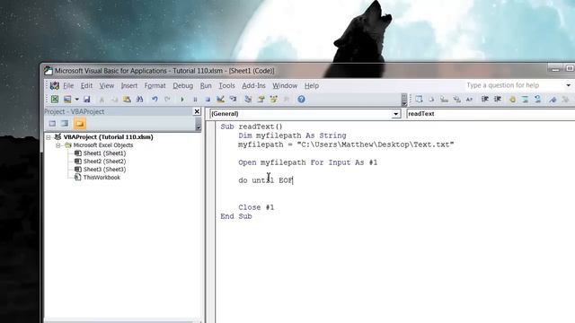Select Sheet2 (Sheet2) in the project tree
Viewport: 575px width, 323px height.
tap(104, 161)
